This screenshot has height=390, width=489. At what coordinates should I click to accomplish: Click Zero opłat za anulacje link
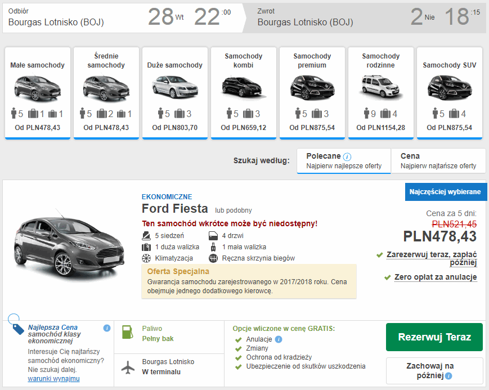[x=436, y=277]
